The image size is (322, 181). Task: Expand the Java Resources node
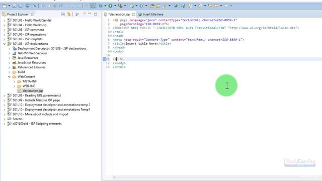[9, 58]
